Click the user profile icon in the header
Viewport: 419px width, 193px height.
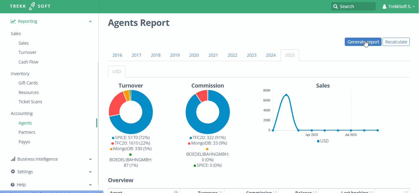point(384,6)
